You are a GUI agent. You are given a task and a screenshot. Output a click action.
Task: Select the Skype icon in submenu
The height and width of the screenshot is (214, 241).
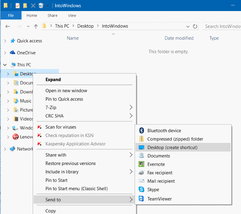(x=141, y=189)
